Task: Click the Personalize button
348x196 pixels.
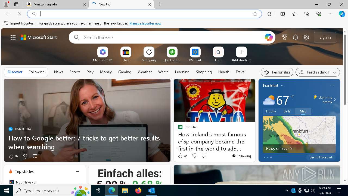Action: point(277,72)
